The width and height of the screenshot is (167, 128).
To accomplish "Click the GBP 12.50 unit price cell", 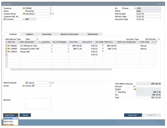I will (76, 49).
